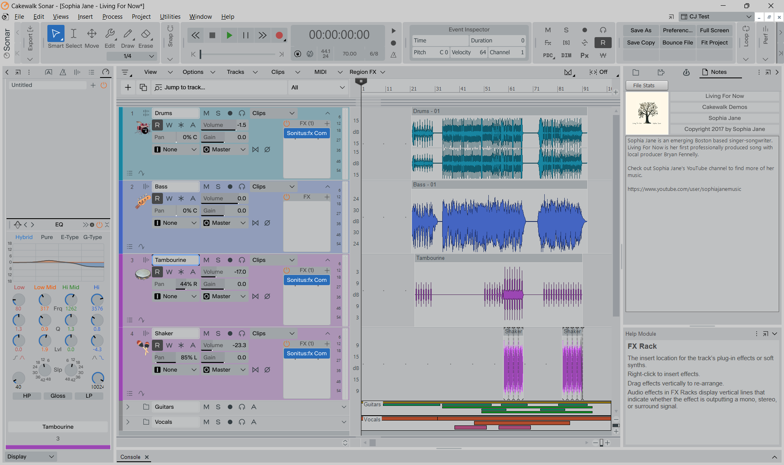784x465 pixels.
Task: Click the Tambourine Volume slider
Action: 225,272
